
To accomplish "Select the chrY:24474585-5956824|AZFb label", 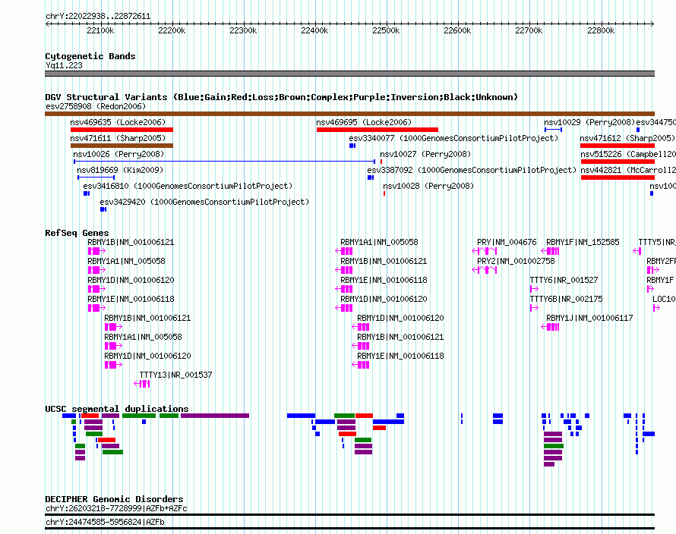I will [x=105, y=523].
